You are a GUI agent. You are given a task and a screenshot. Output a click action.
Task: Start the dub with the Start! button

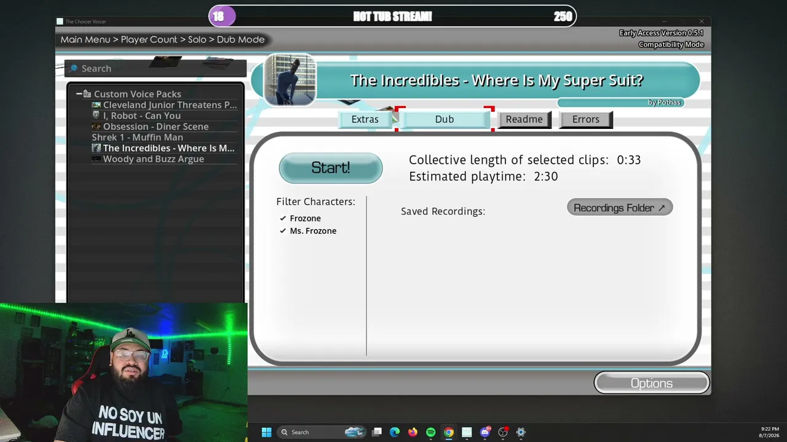pos(331,168)
